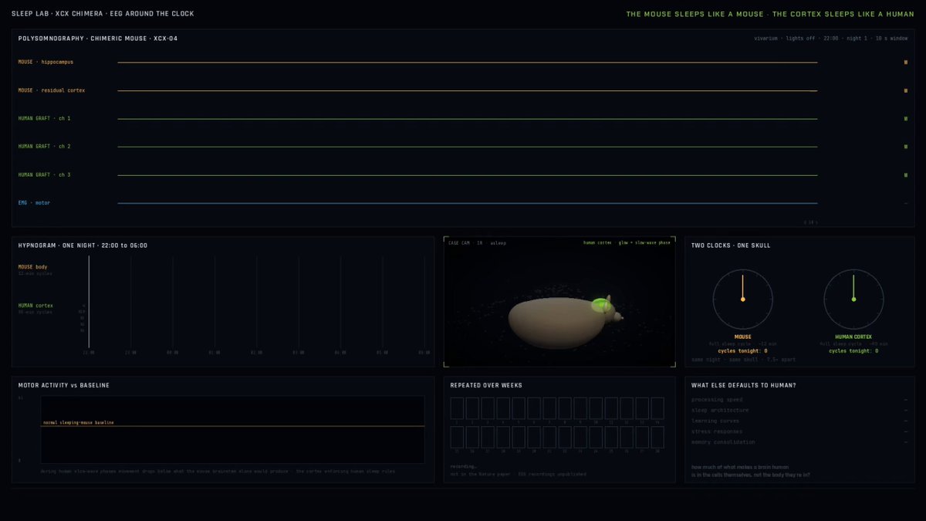
Task: Click the SLEEP LAB · XCX CHIMERA header title
Action: (103, 14)
